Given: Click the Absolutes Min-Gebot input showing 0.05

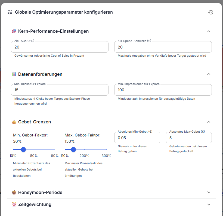Looking at the screenshot, I should (x=137, y=137).
